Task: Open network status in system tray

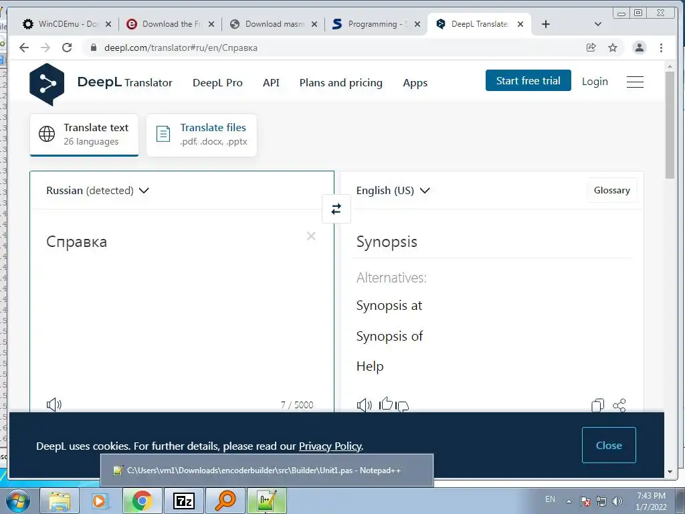Action: 601,501
